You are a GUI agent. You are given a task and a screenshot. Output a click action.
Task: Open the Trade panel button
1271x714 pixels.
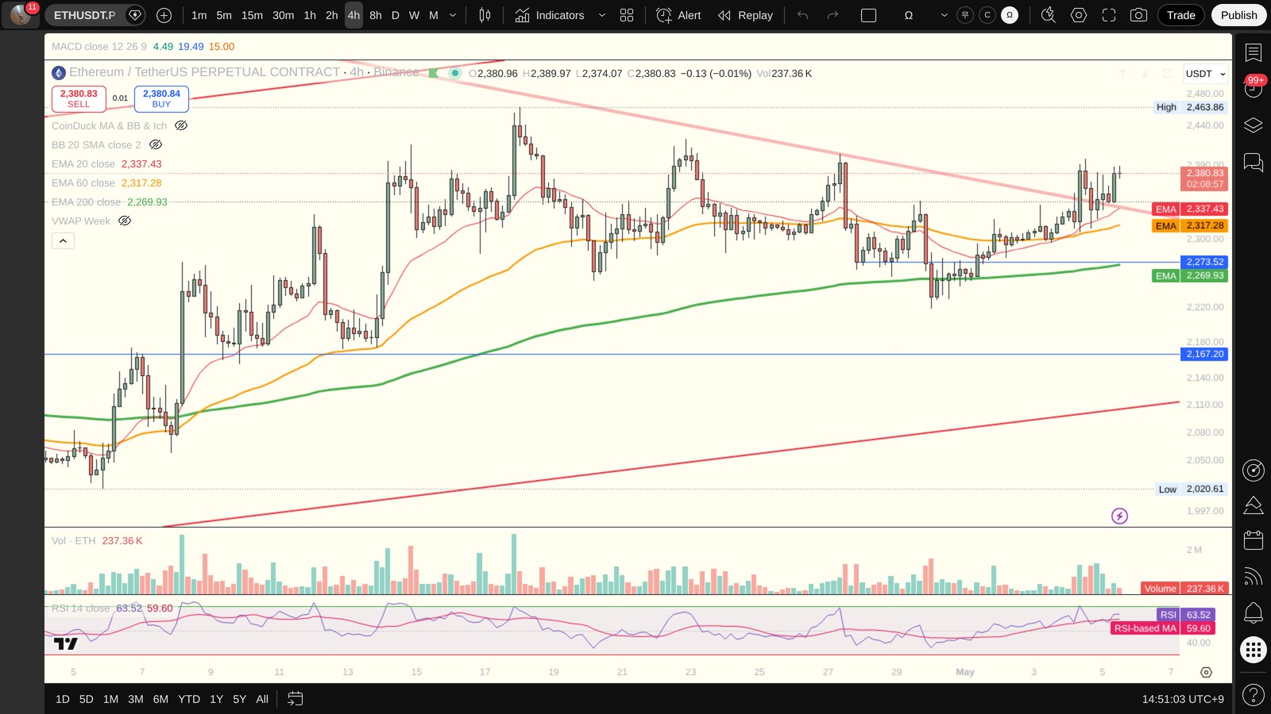pyautogui.click(x=1180, y=15)
